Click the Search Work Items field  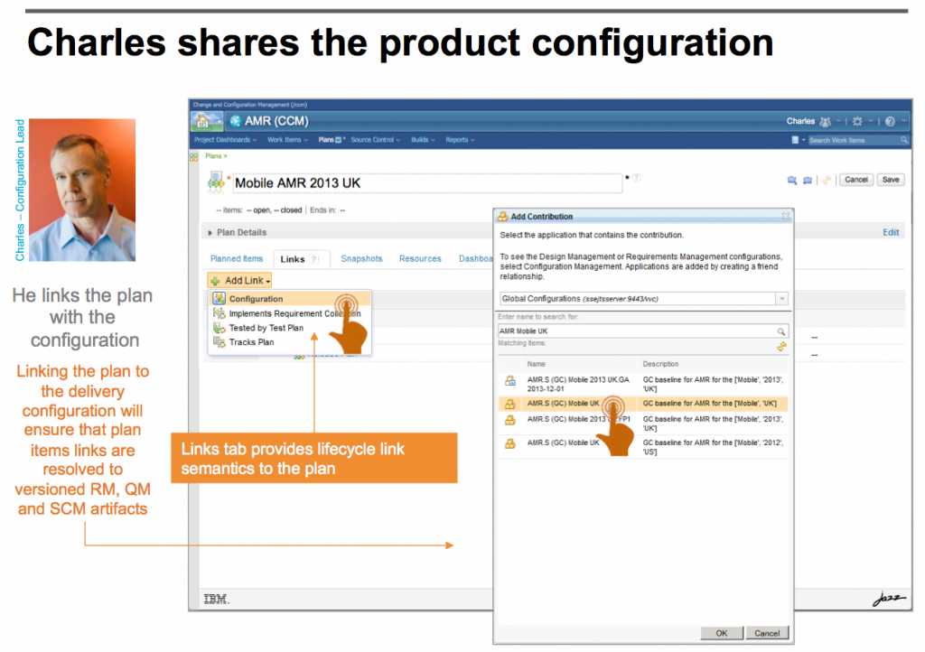coord(854,140)
